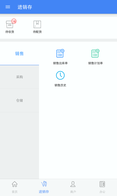117x196 pixels.
Task: Open 待收货 pending receipt box icon
Action: click(x=10, y=24)
